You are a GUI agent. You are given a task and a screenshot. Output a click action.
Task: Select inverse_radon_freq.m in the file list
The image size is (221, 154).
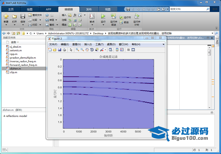pyautogui.click(x=23, y=61)
